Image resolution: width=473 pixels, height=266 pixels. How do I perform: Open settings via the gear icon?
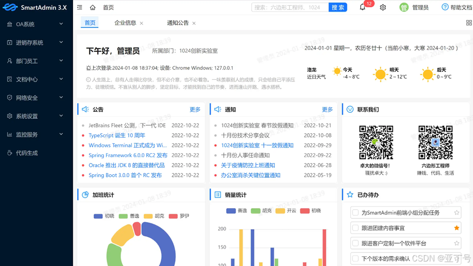pyautogui.click(x=383, y=7)
